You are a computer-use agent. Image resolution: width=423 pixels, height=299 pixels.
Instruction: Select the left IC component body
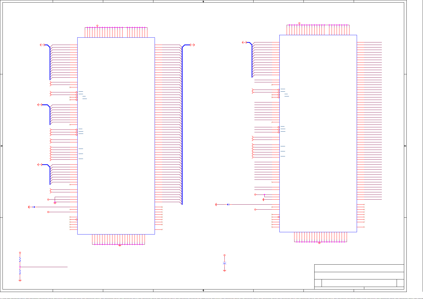click(116, 136)
